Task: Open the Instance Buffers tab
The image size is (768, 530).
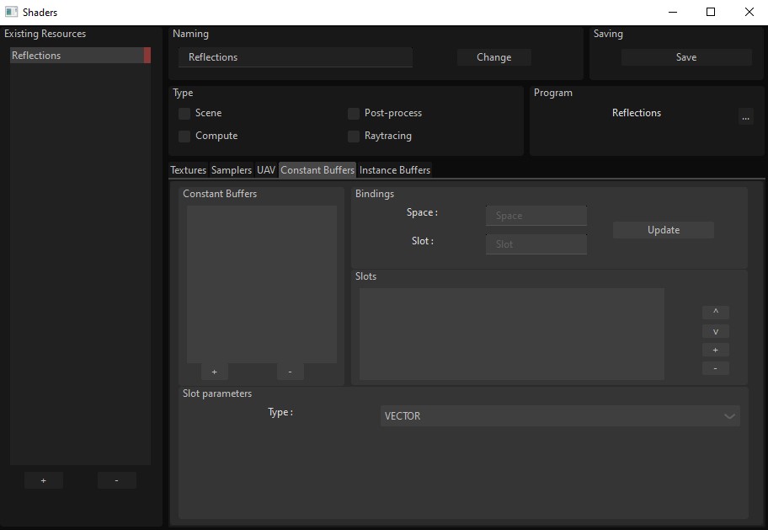Action: point(395,170)
